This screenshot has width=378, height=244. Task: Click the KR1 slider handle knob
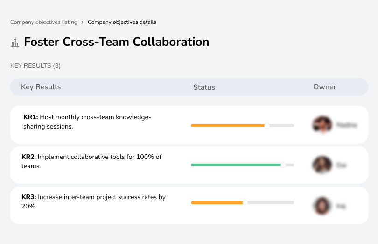pos(266,126)
